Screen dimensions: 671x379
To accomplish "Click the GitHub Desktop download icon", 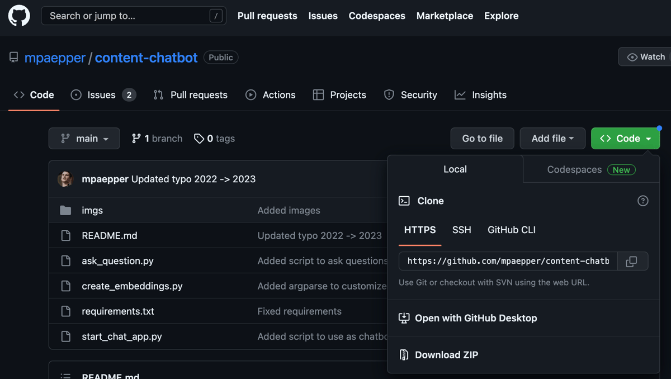I will point(404,318).
